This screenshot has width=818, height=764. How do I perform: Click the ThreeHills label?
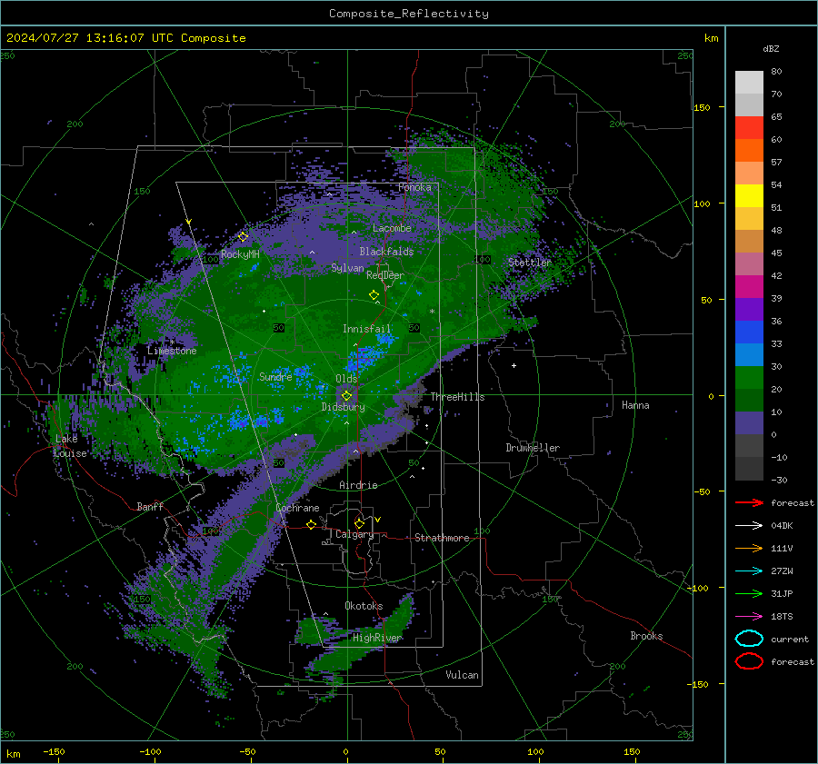(457, 397)
